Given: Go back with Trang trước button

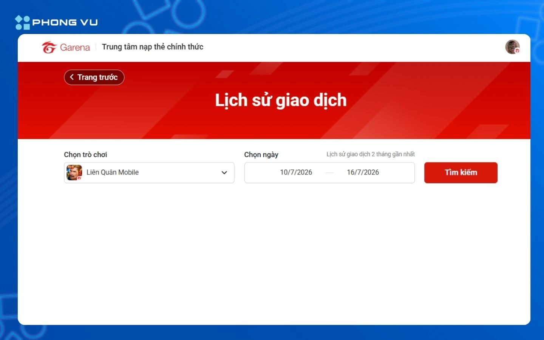Looking at the screenshot, I should pos(94,77).
